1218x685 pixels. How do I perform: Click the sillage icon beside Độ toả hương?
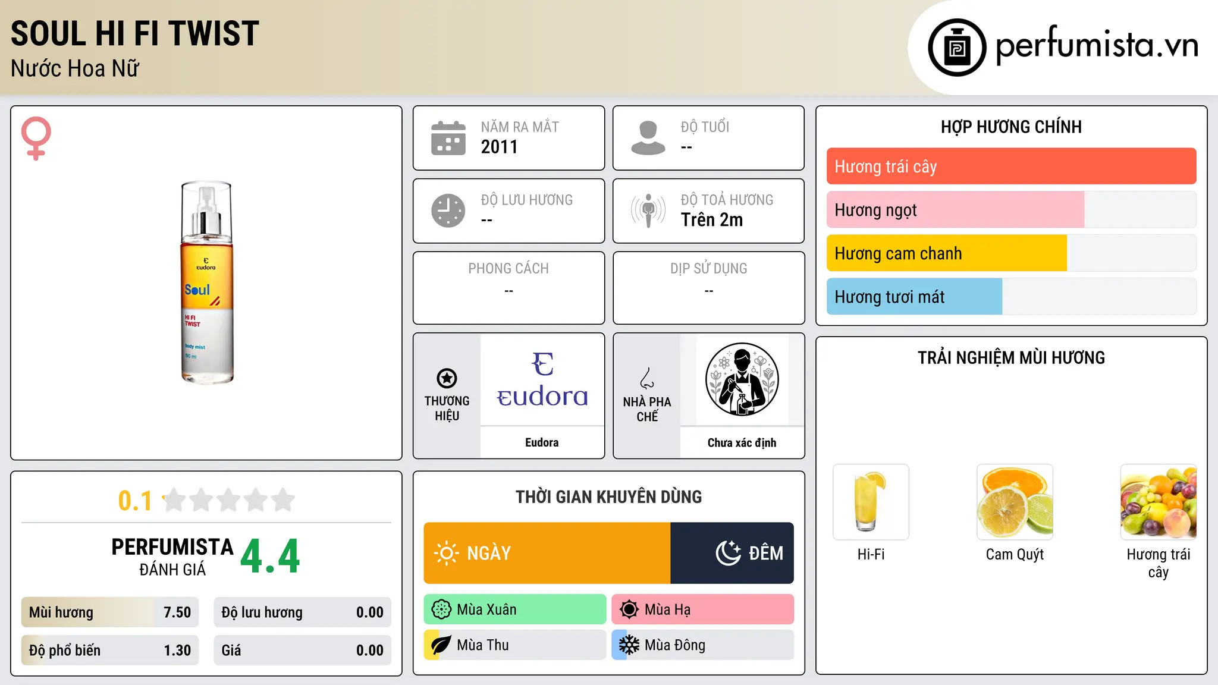[x=648, y=210]
